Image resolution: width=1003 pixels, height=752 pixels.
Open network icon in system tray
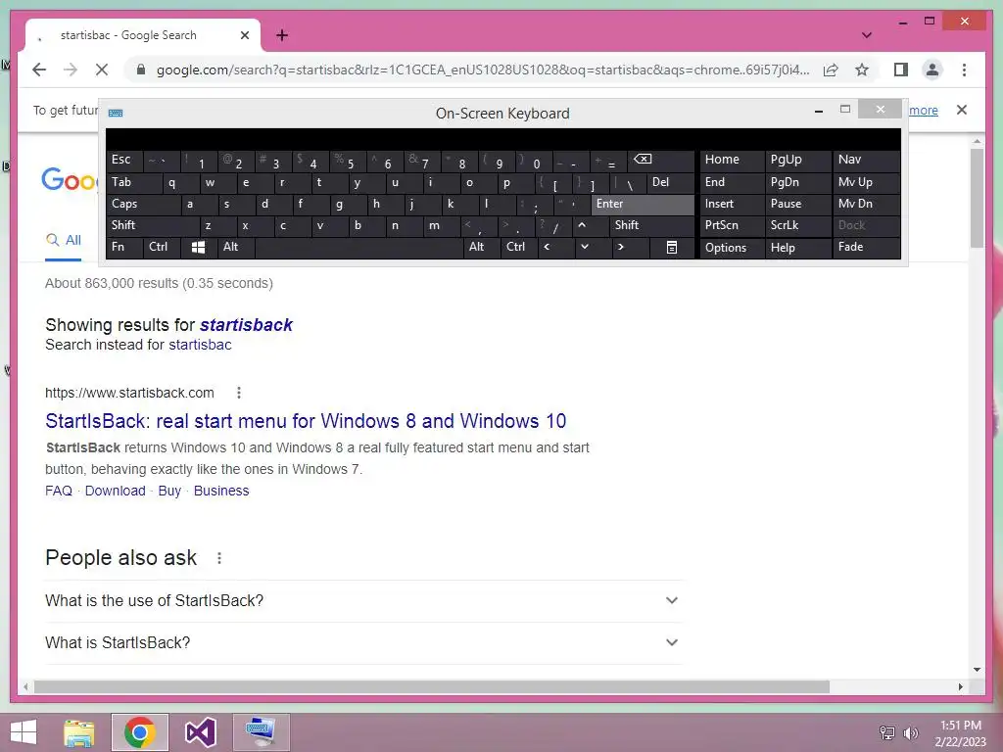[886, 732]
